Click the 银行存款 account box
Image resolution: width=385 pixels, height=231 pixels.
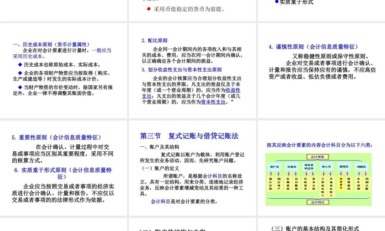pos(271,184)
